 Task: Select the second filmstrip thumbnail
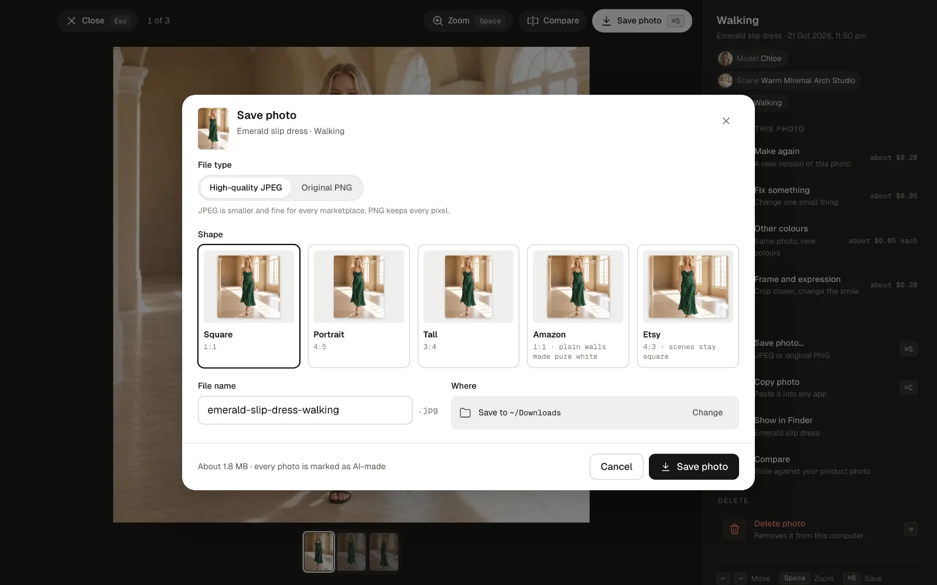point(351,552)
